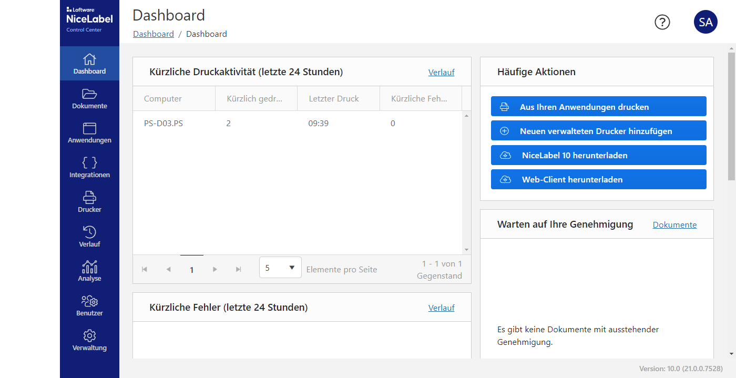Go to last page of print activity

tap(239, 269)
